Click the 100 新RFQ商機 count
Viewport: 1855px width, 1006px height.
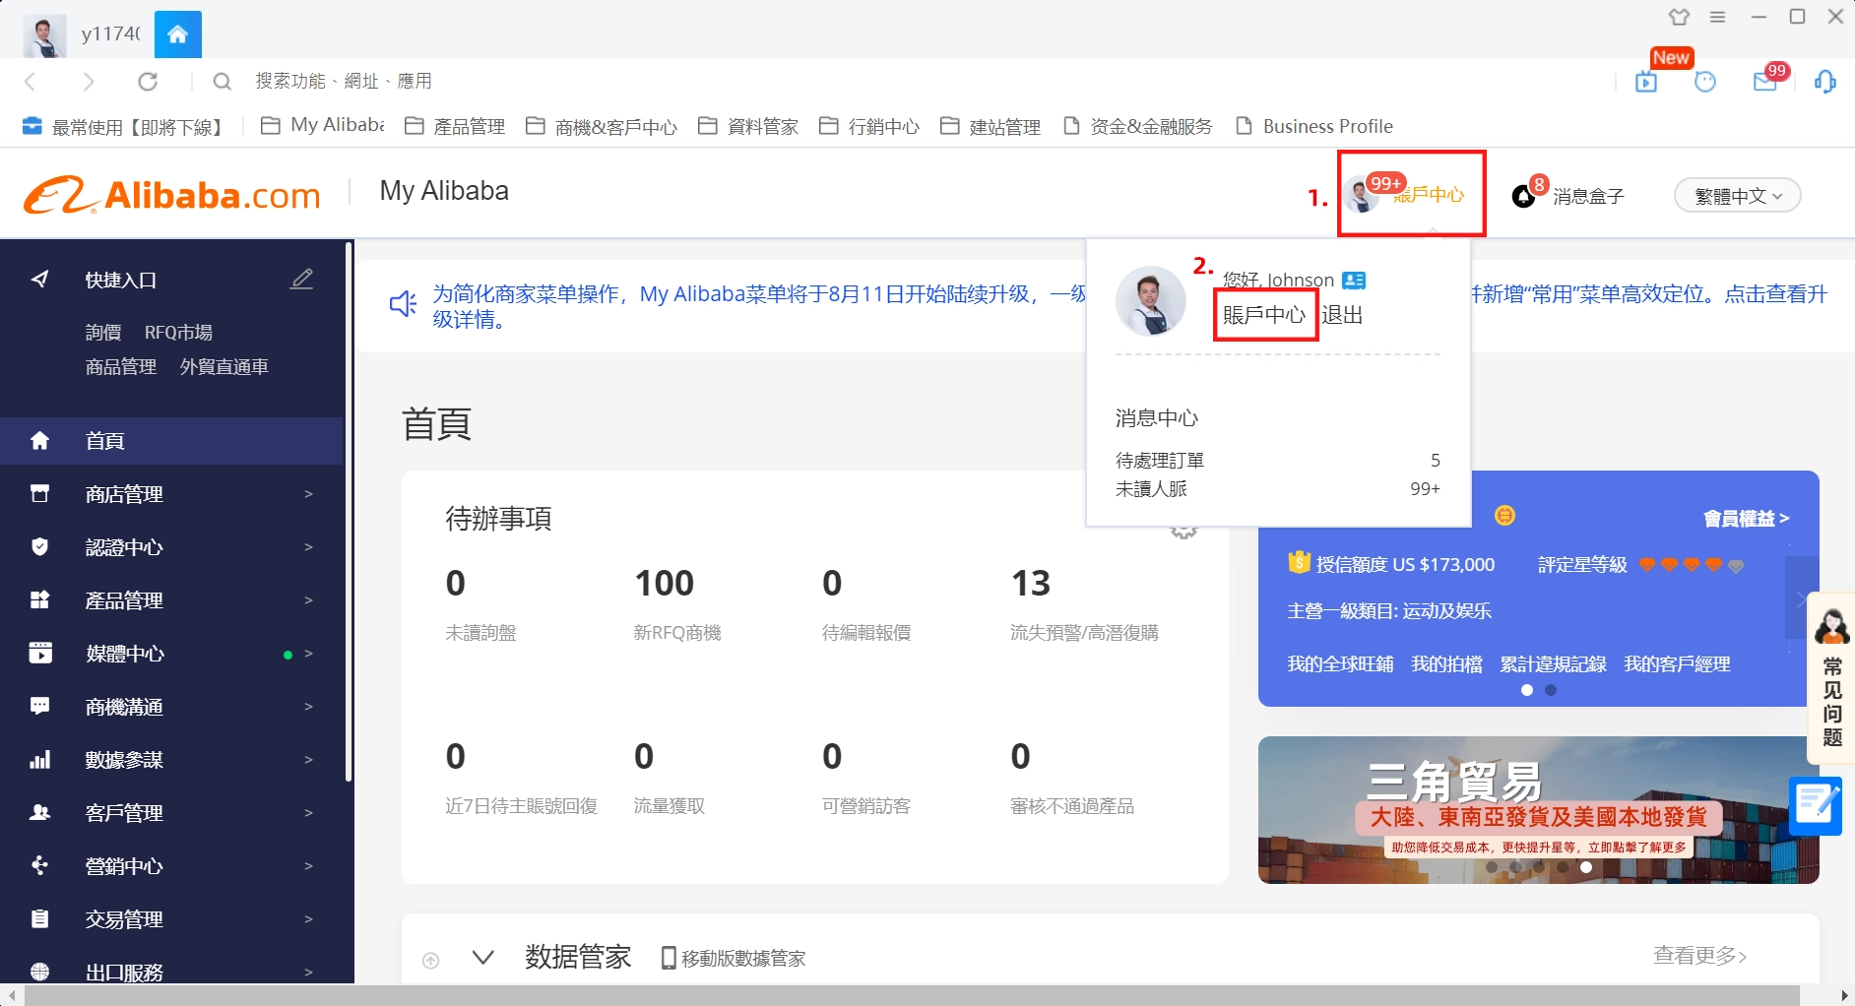point(665,584)
